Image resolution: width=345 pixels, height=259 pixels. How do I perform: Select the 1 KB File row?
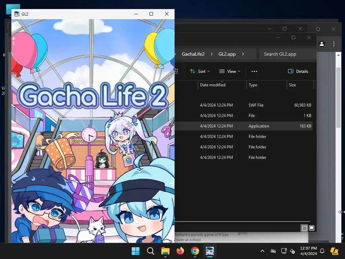pos(244,116)
